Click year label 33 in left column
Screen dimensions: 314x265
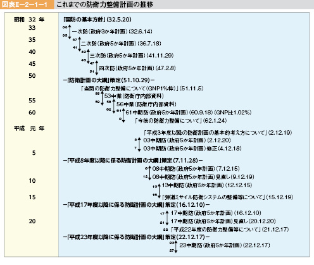click(32, 28)
